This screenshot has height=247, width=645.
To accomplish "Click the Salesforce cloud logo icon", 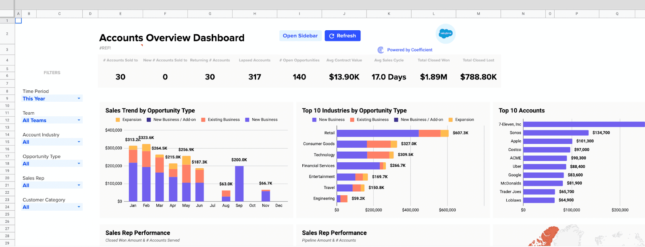I will pos(445,33).
